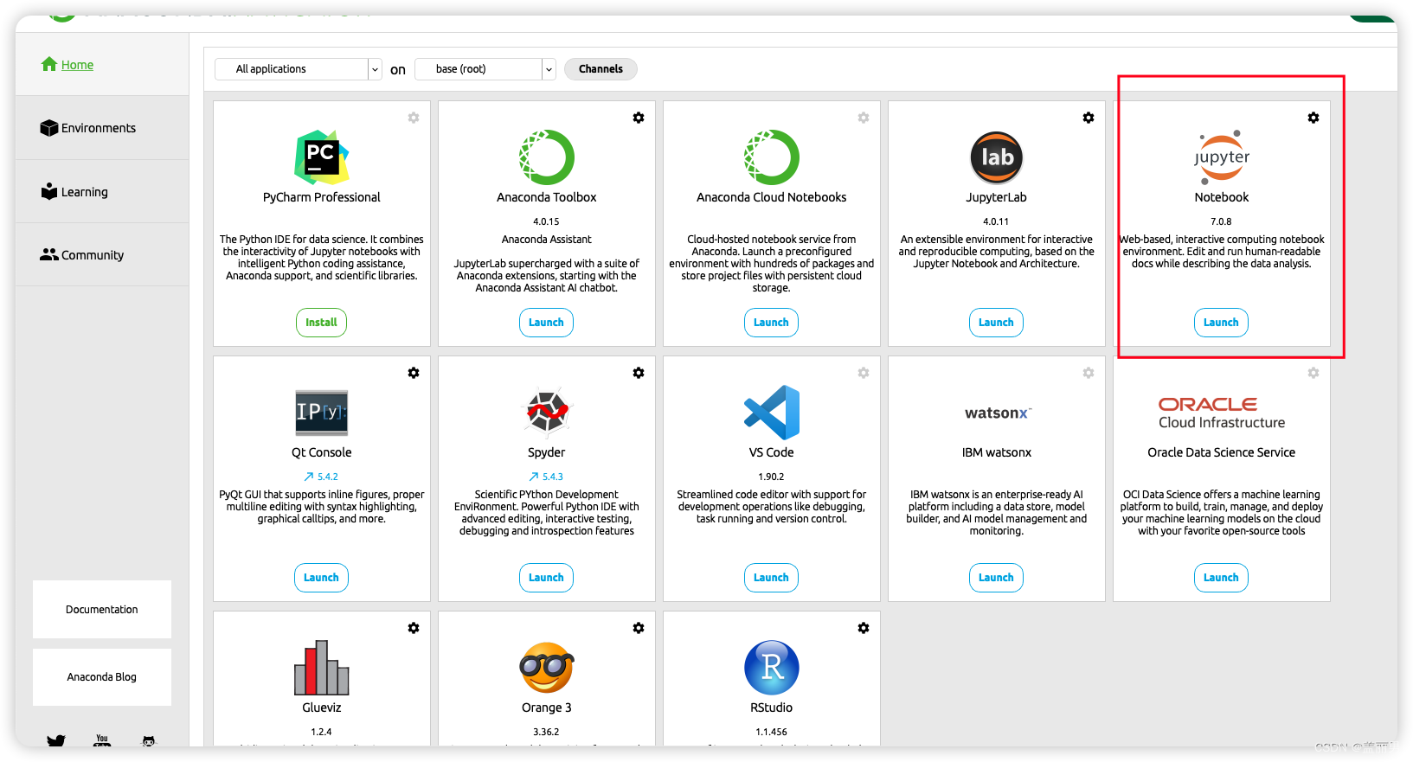Launch Anaconda Toolbox
This screenshot has height=762, width=1413.
click(546, 323)
